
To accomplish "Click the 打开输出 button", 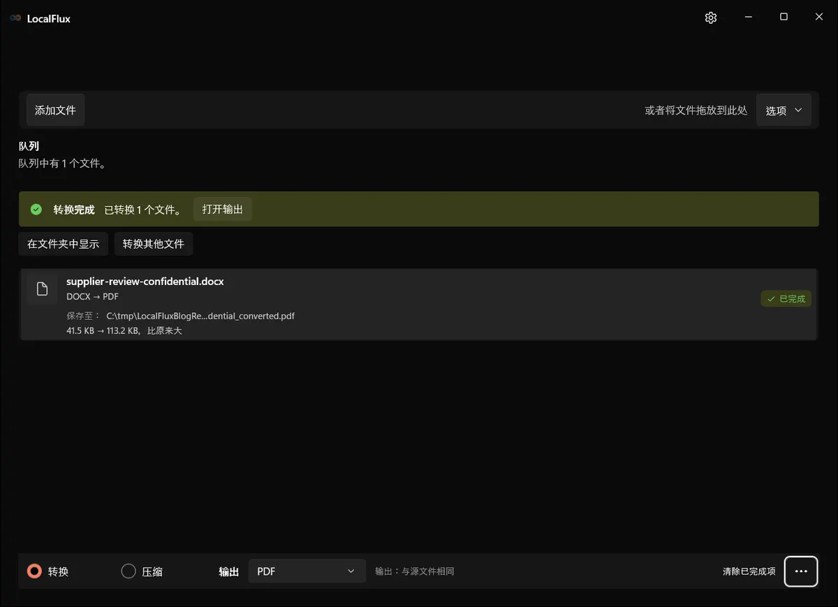I will pos(223,210).
